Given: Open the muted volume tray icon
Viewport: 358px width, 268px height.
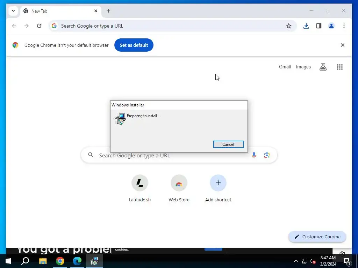Looking at the screenshot, I should click(x=313, y=261).
